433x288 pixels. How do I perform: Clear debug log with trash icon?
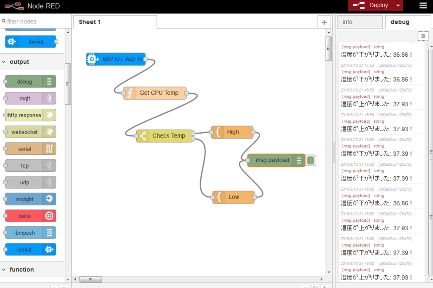[x=423, y=36]
